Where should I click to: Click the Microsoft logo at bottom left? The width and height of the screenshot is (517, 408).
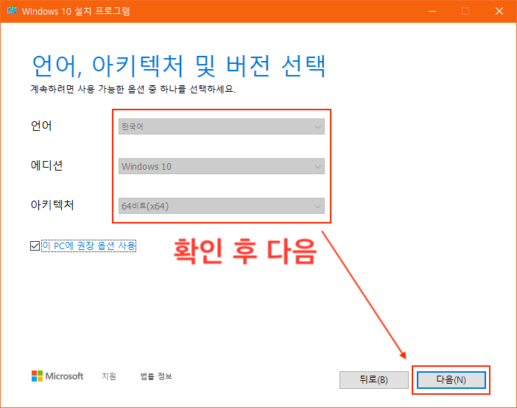[x=57, y=376]
